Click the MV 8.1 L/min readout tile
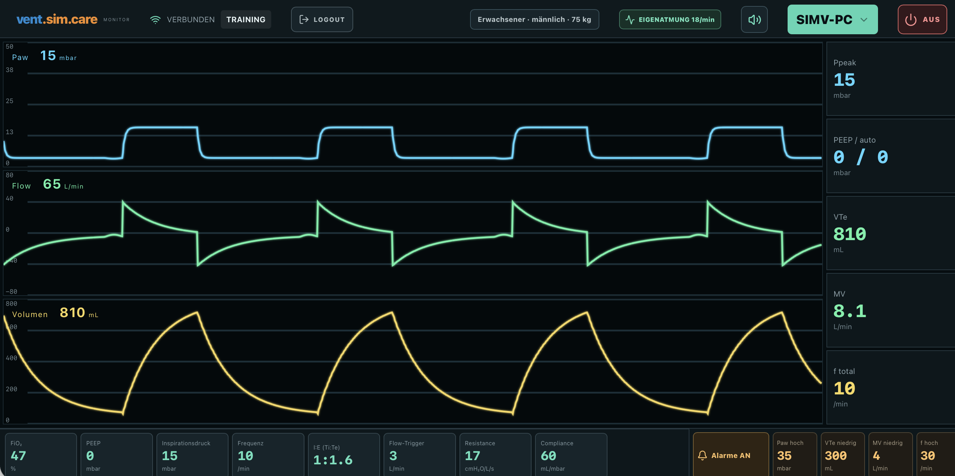955x476 pixels. (x=891, y=310)
